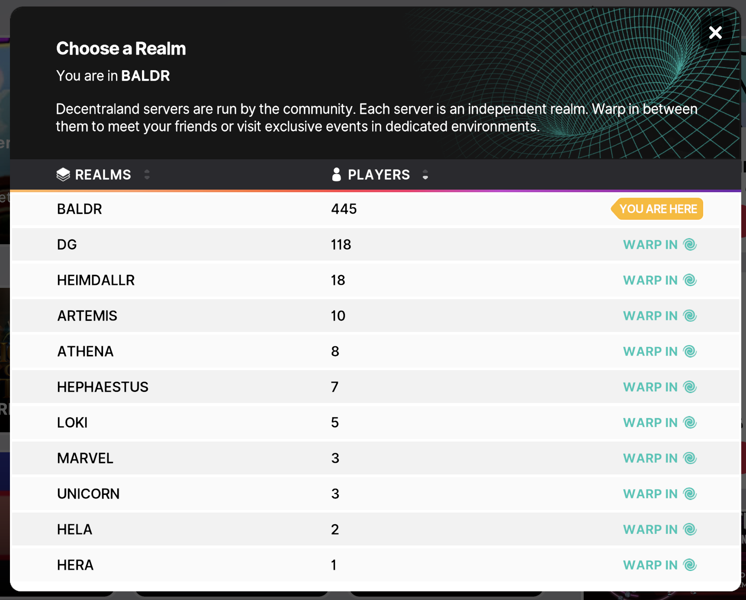Click the warp swirl icon for HEIMDALLR
The image size is (746, 600).
coord(690,280)
